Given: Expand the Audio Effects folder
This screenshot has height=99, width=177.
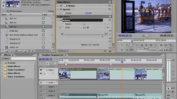Looking at the screenshot, I should point(2,66).
